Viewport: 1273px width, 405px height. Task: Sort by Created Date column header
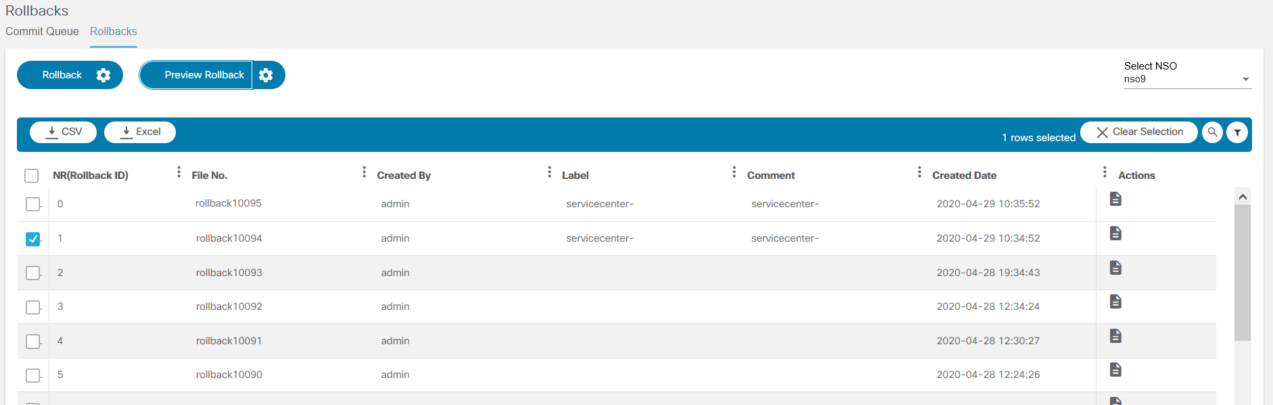(965, 175)
